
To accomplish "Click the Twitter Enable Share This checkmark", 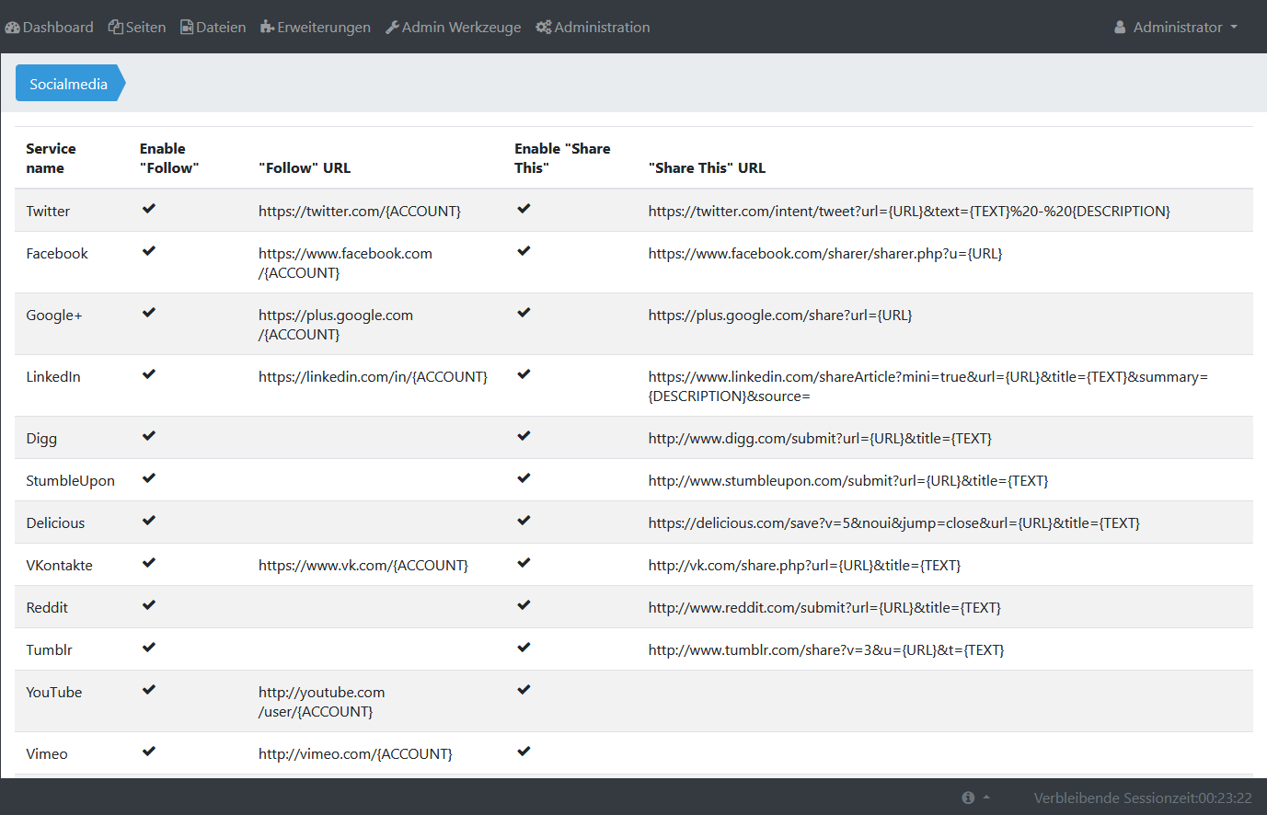I will pos(524,209).
